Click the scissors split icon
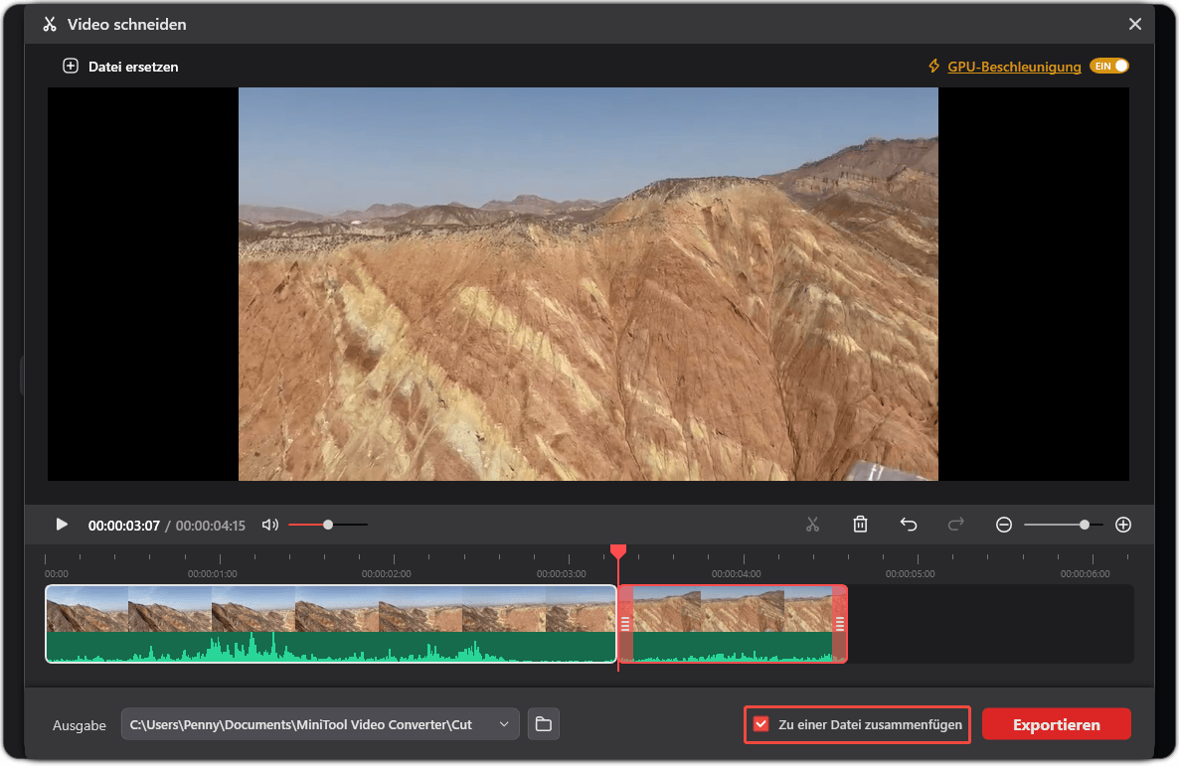Viewport: 1179px width, 766px height. pos(812,524)
